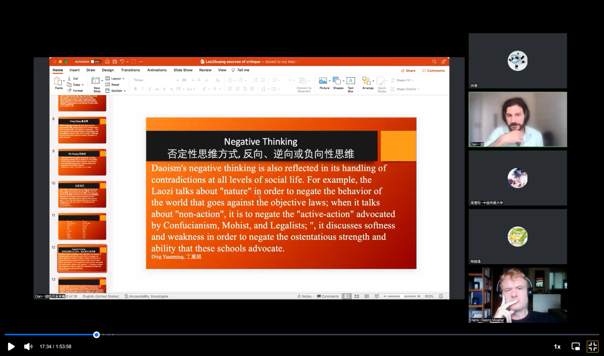Click the Home icon in PowerPoint title bar
This screenshot has width=604, height=356.
point(108,61)
